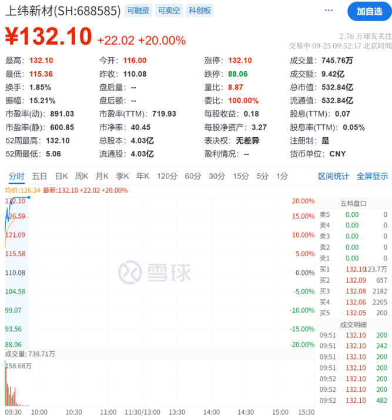Screen dimensions: 392x420
Task: Click the 可卖空 tag
Action: coord(169,11)
